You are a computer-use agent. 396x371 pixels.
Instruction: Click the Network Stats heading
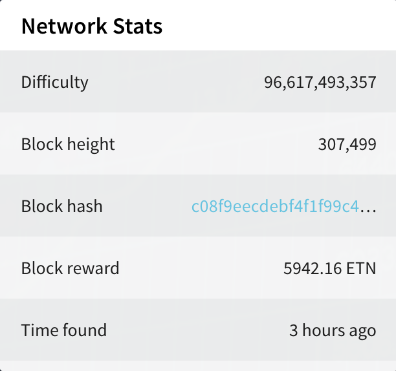[92, 26]
